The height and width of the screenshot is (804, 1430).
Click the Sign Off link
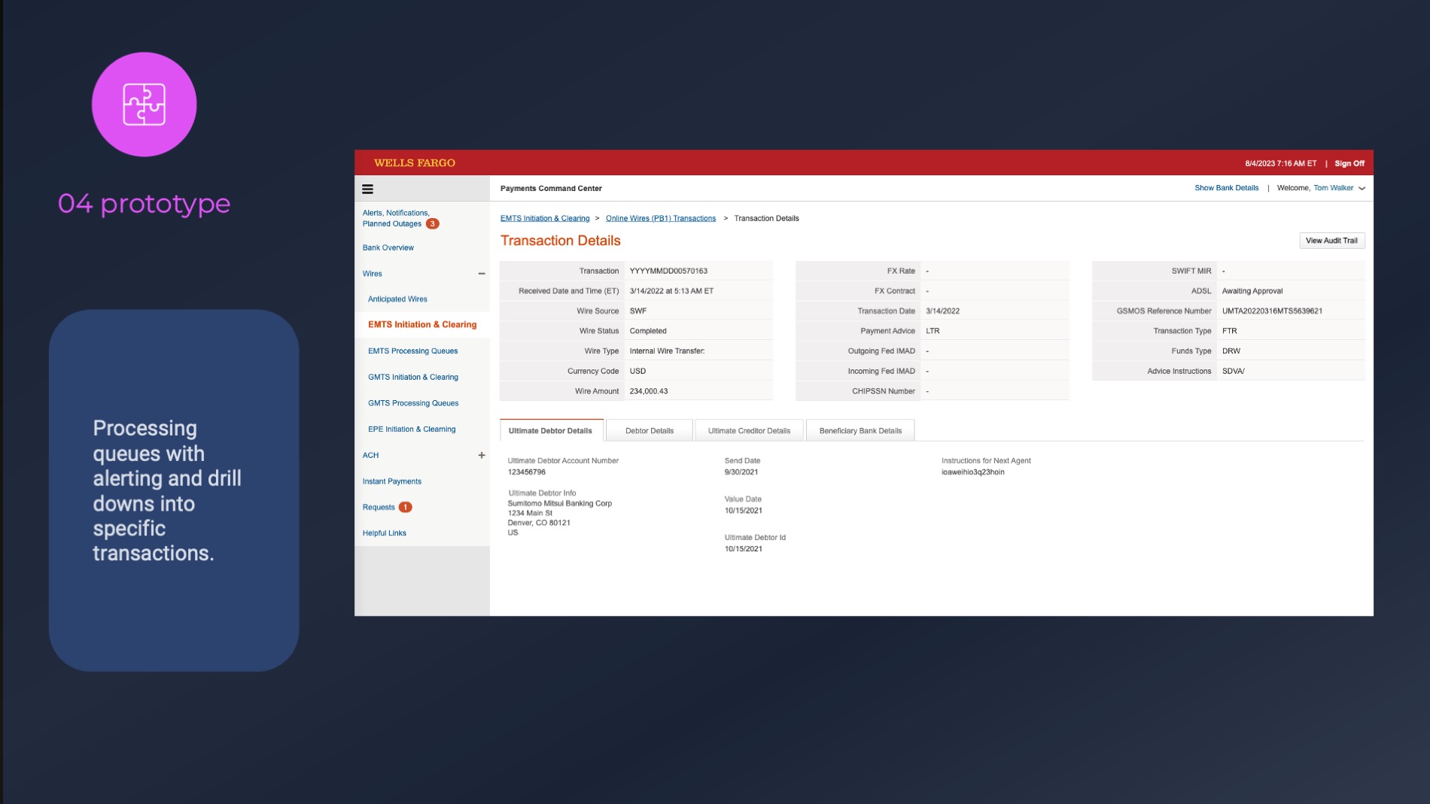[1349, 163]
